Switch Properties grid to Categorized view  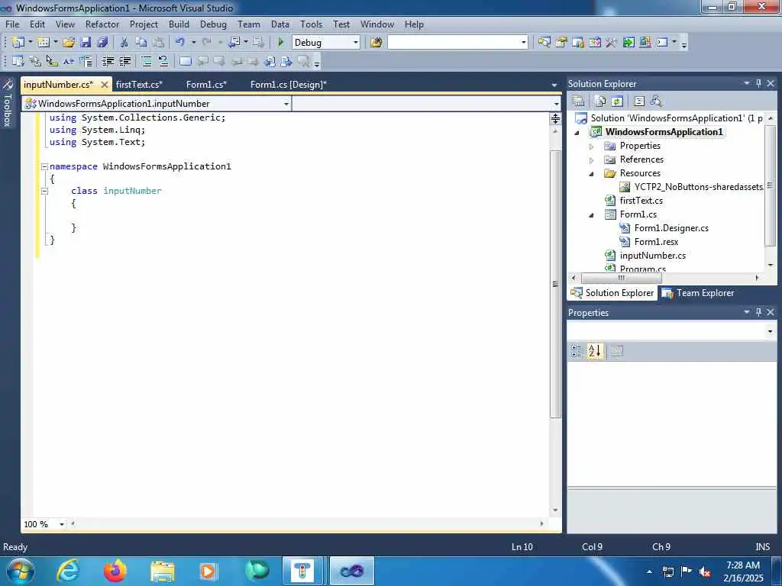[x=577, y=351]
